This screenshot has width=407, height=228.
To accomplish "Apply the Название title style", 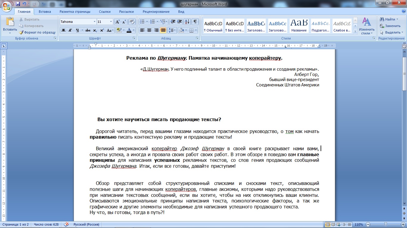I will coord(299,26).
